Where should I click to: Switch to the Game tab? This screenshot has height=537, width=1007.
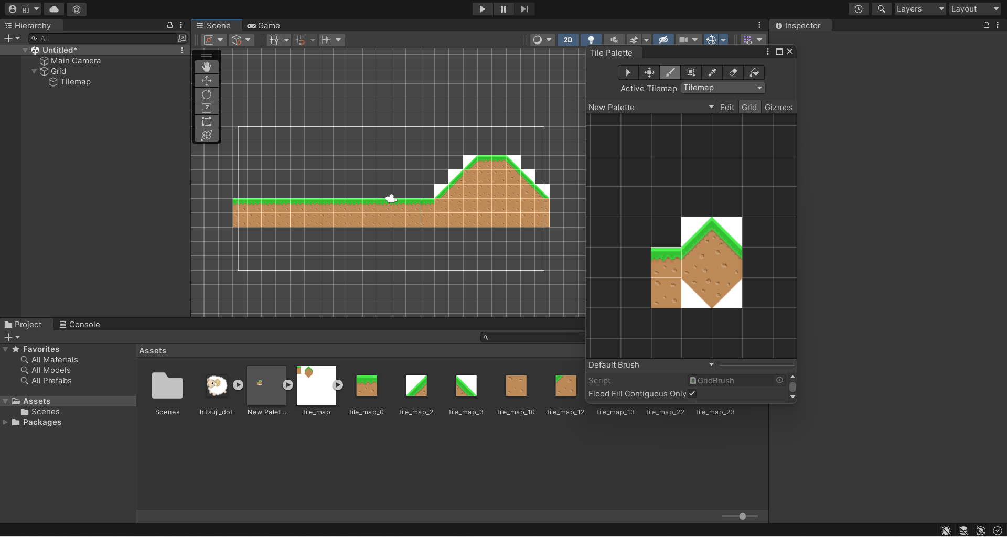pos(264,26)
